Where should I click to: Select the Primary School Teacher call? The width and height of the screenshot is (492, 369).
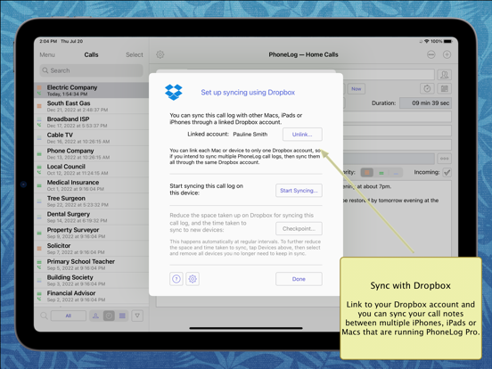[x=91, y=265]
